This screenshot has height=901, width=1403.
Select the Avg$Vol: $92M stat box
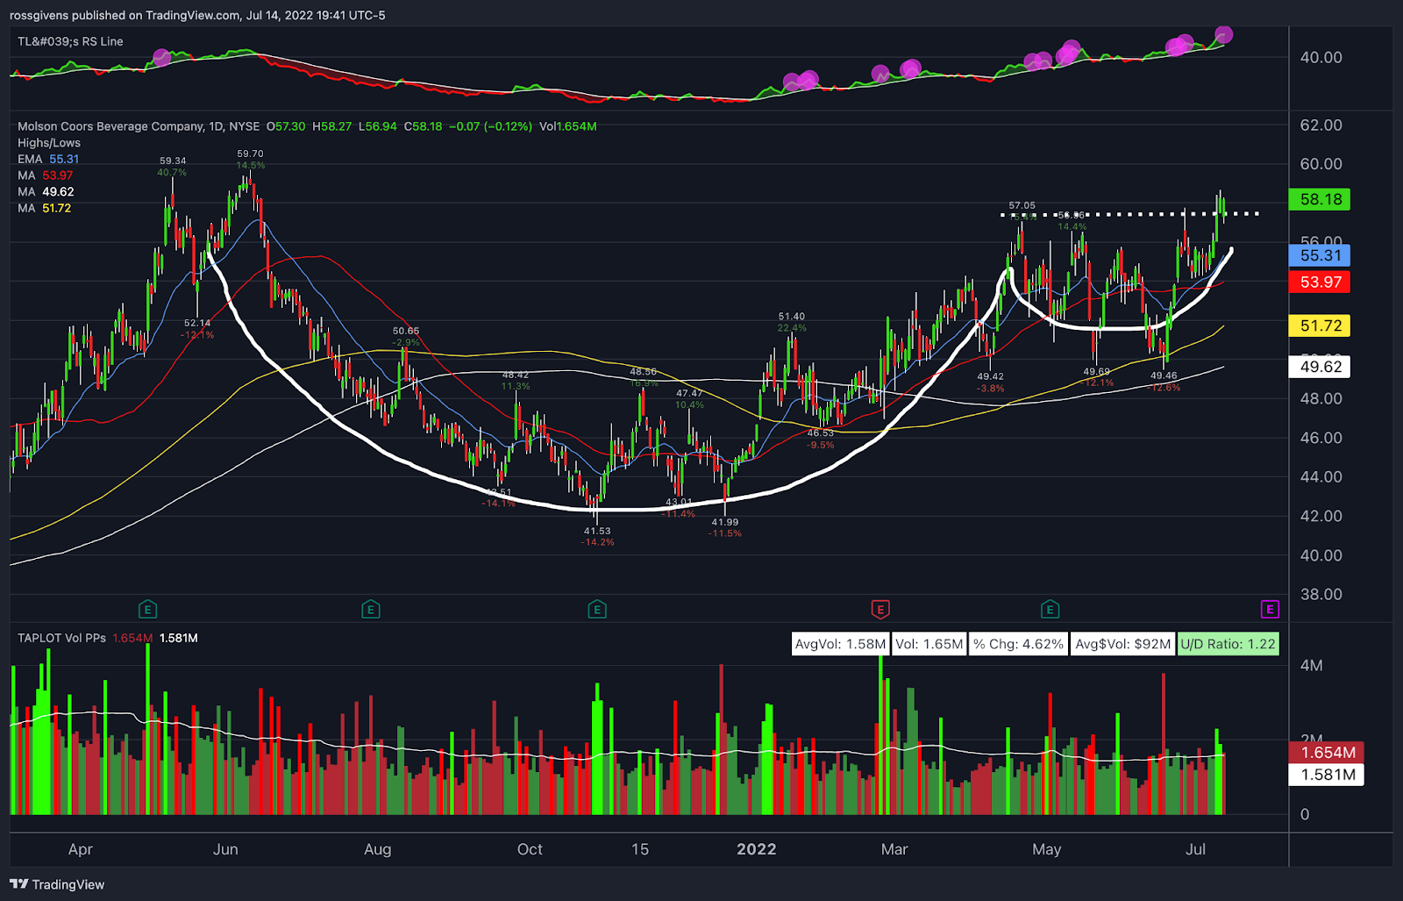pos(1122,644)
